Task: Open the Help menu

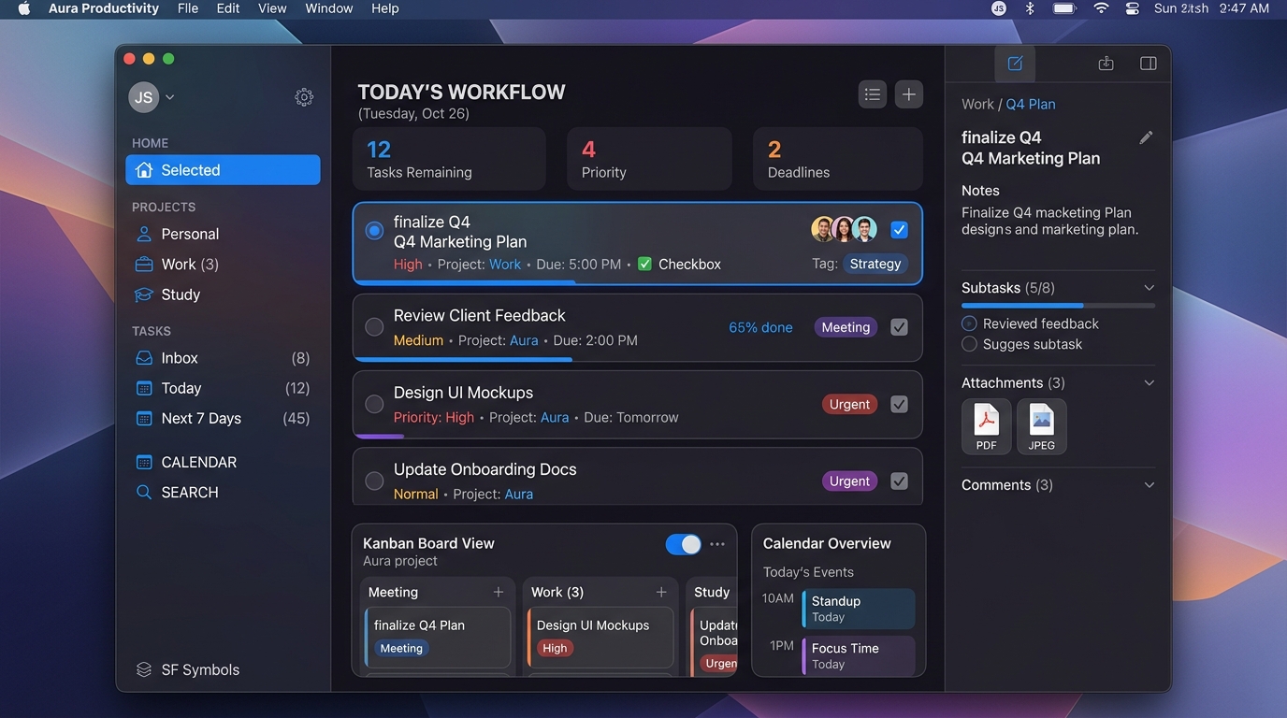Action: point(385,8)
